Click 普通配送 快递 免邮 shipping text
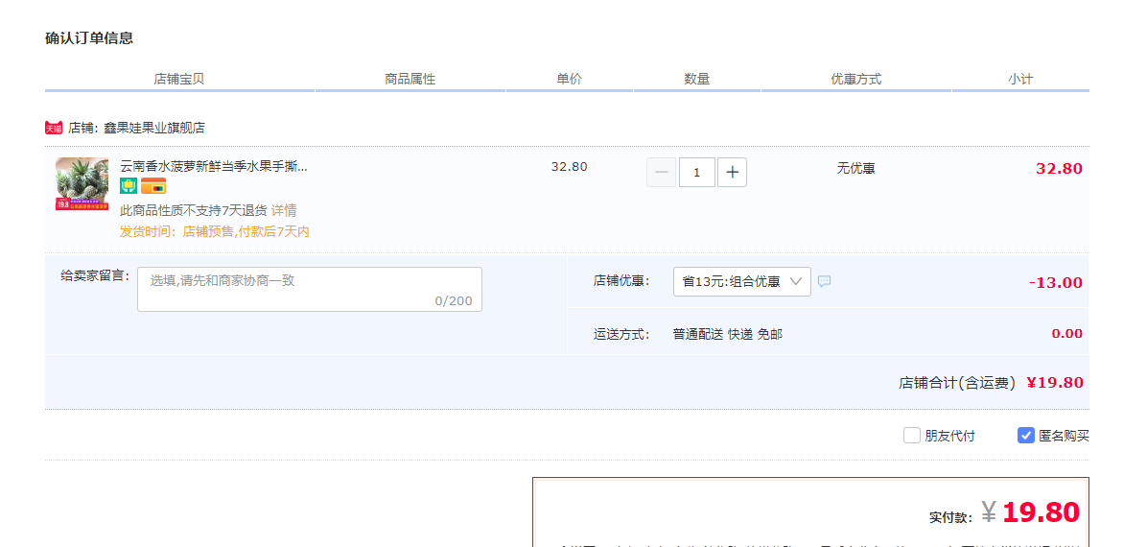The image size is (1147, 547). tap(728, 335)
